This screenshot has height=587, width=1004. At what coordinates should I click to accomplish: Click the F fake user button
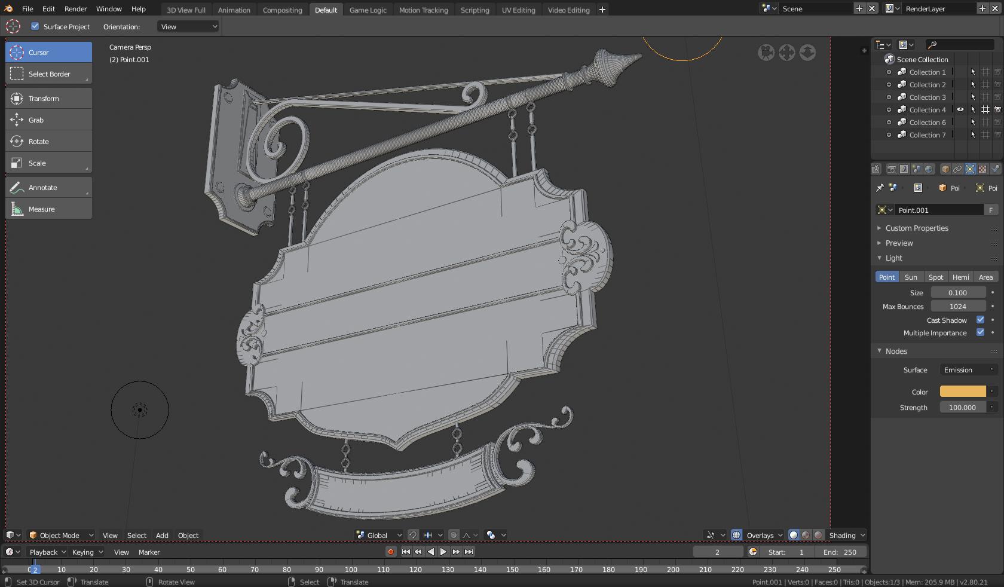click(991, 210)
